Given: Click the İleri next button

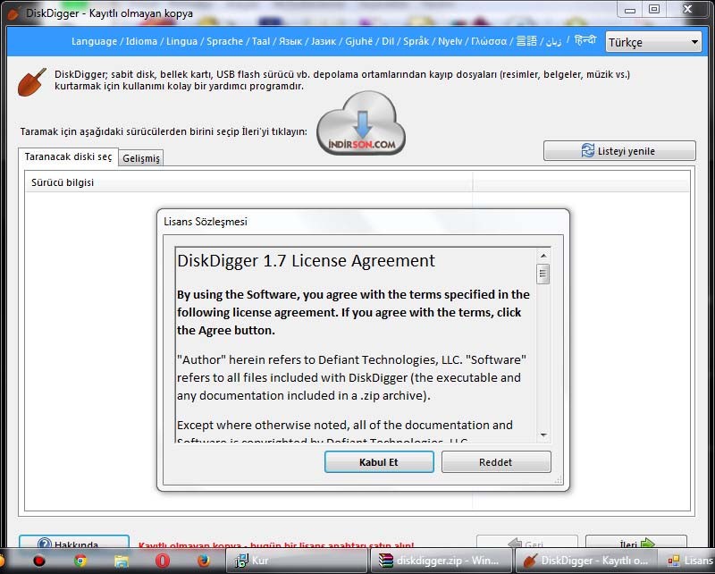Looking at the screenshot, I should (636, 542).
